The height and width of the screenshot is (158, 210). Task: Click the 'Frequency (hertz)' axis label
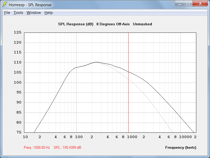coord(181,148)
